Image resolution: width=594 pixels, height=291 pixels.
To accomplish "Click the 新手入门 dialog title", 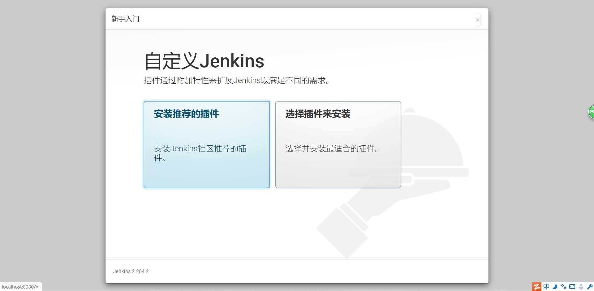I will click(125, 19).
